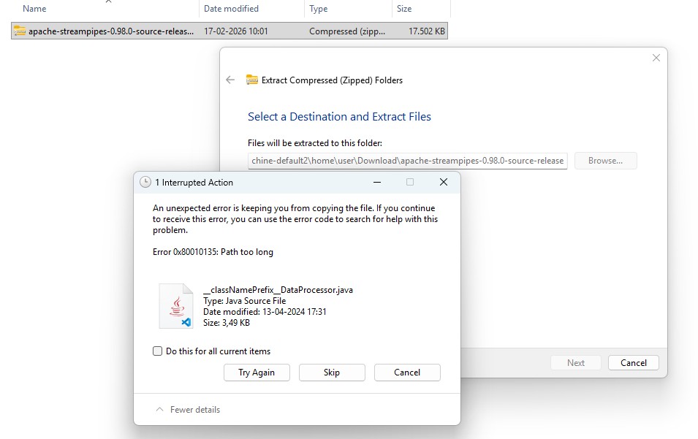Click Cancel in the Extract wizard
This screenshot has width=698, height=439.
(633, 362)
